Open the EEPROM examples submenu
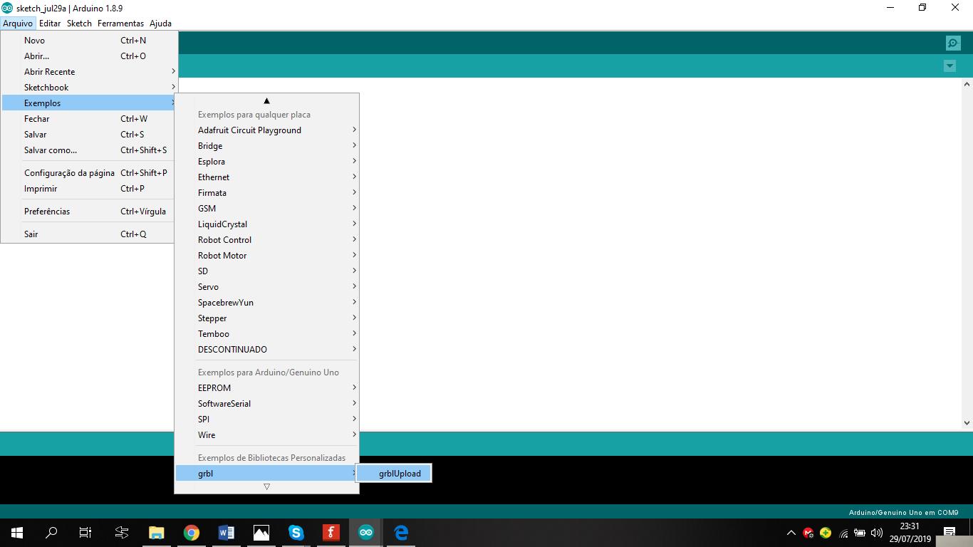973x547 pixels. tap(266, 388)
